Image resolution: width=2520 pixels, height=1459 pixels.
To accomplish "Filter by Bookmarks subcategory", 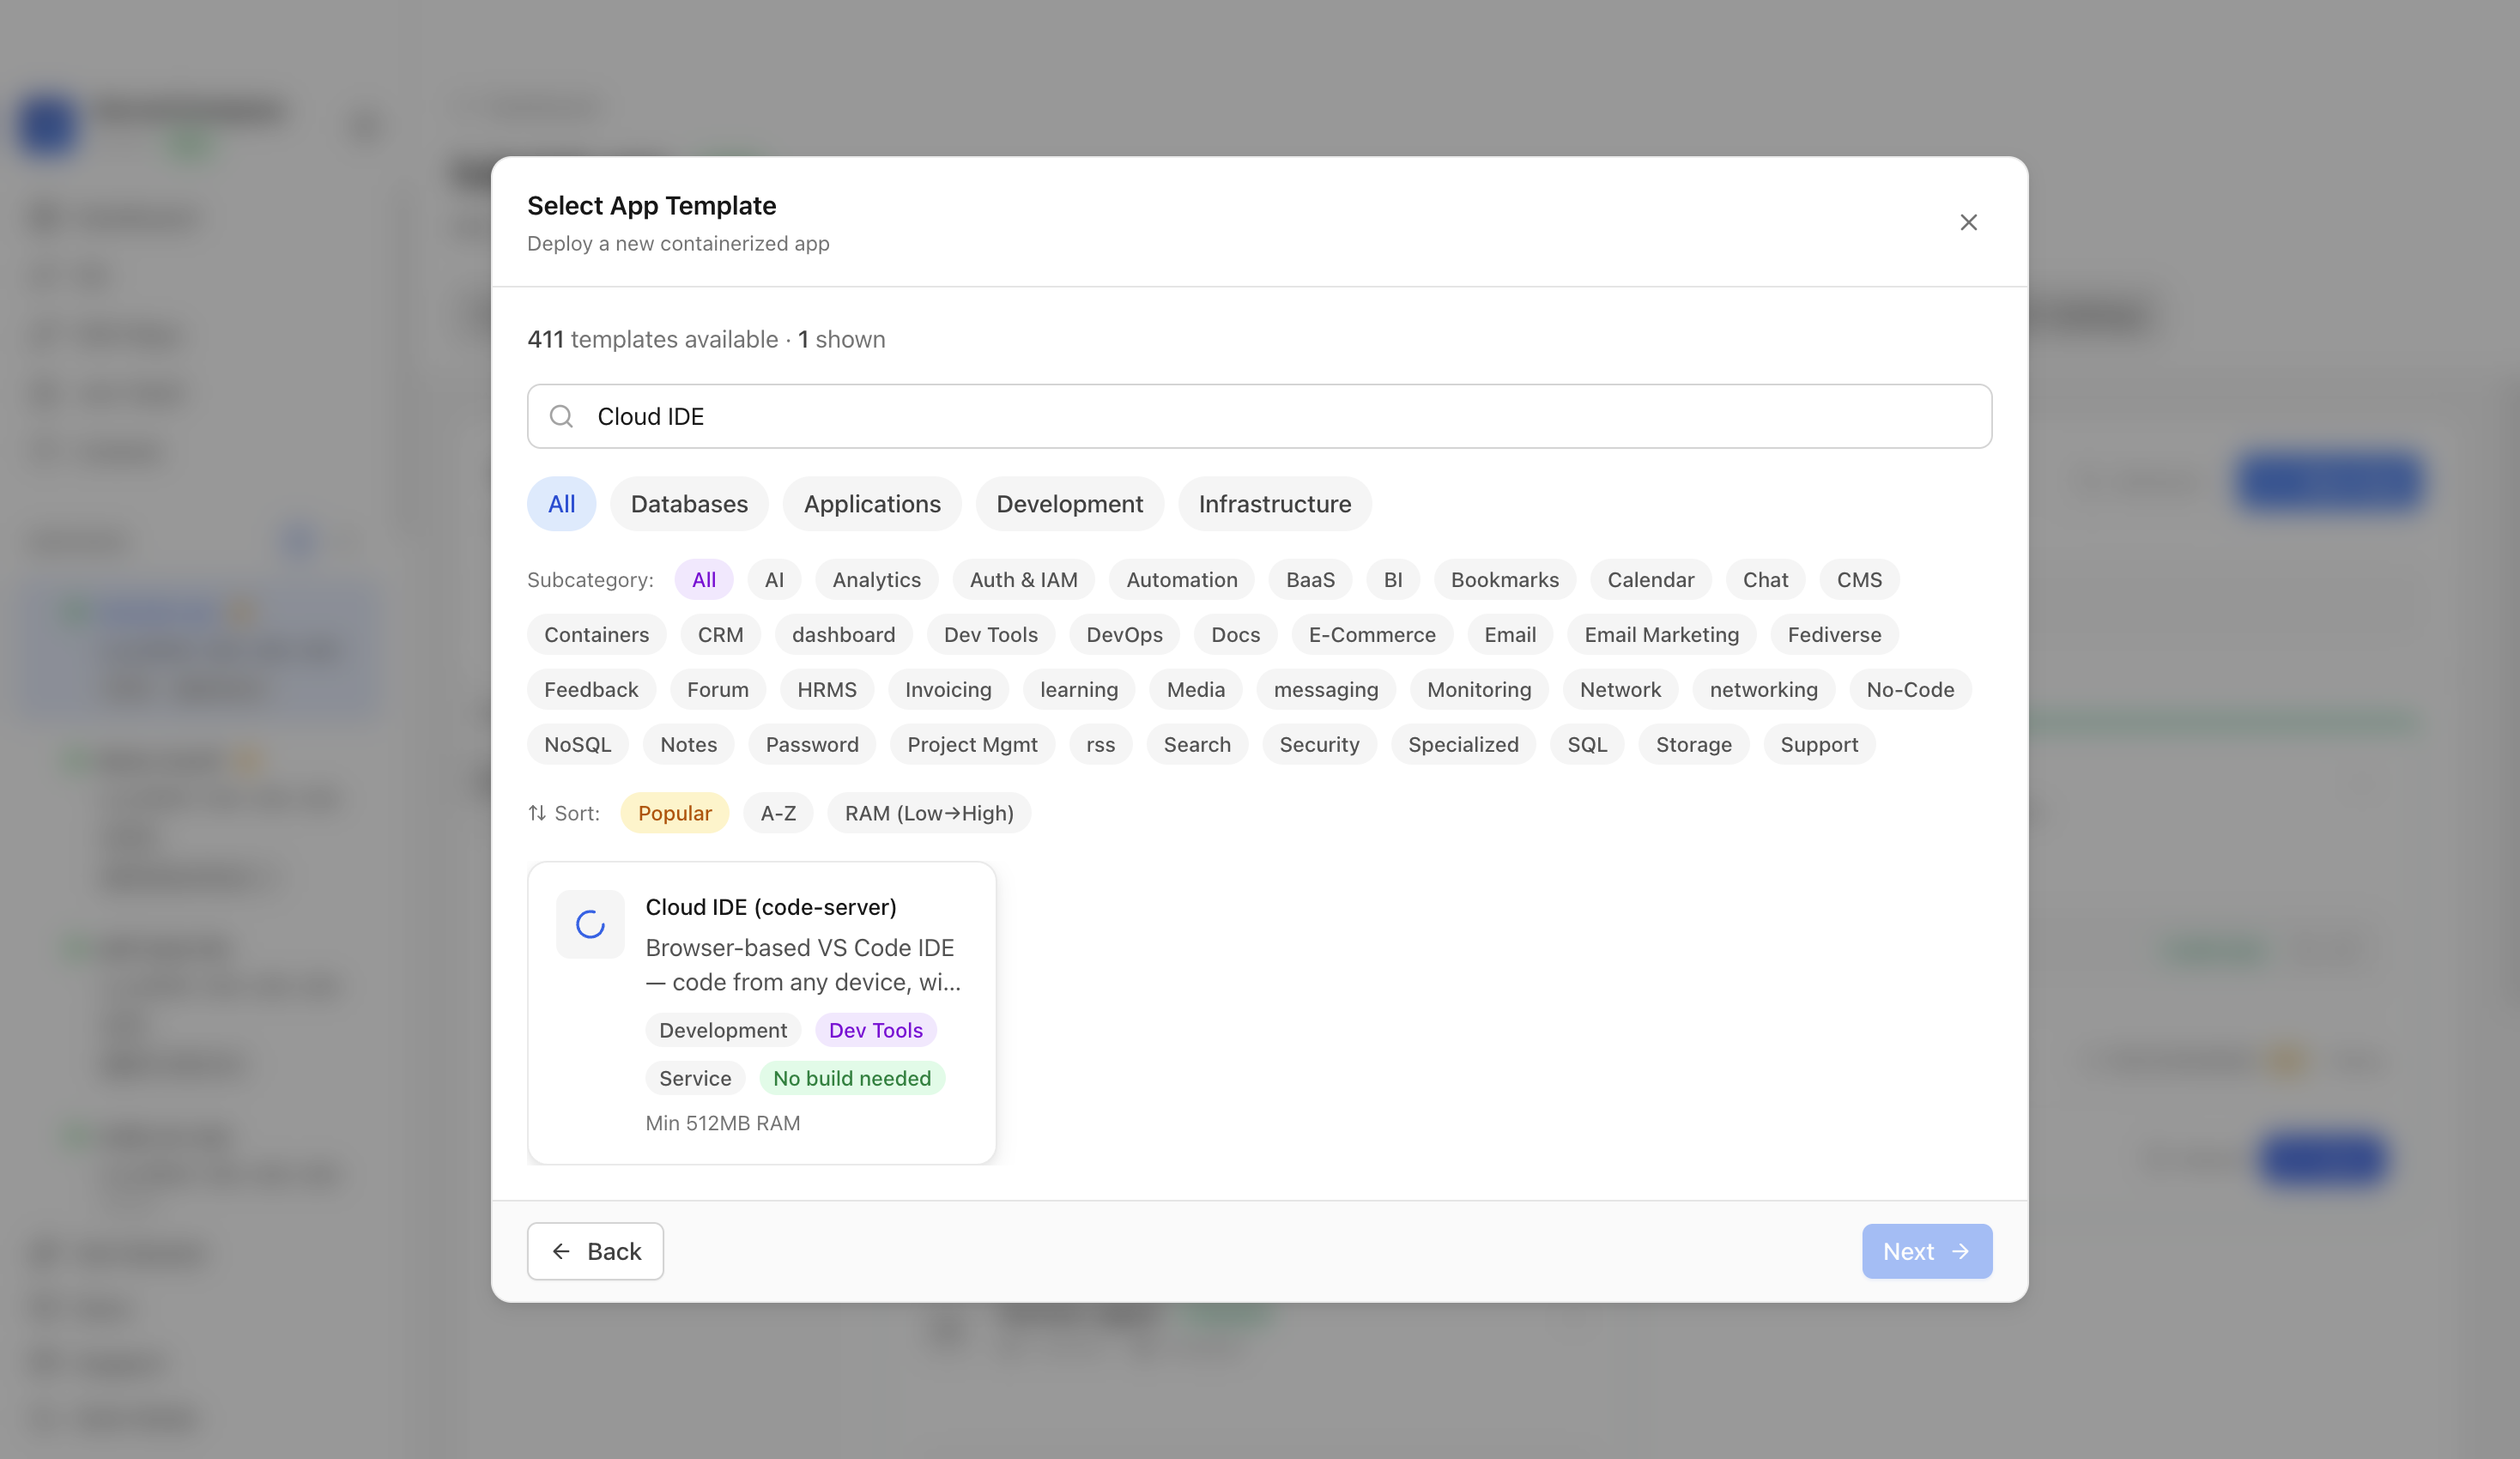I will [1505, 580].
